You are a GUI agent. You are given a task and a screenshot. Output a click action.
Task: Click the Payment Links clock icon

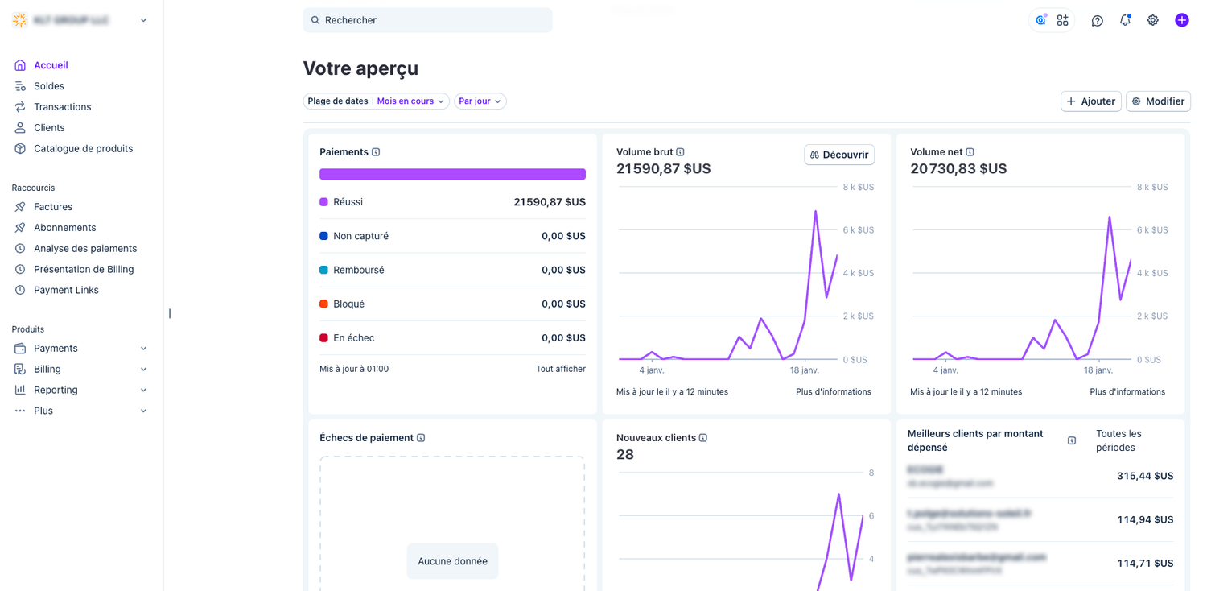(20, 291)
